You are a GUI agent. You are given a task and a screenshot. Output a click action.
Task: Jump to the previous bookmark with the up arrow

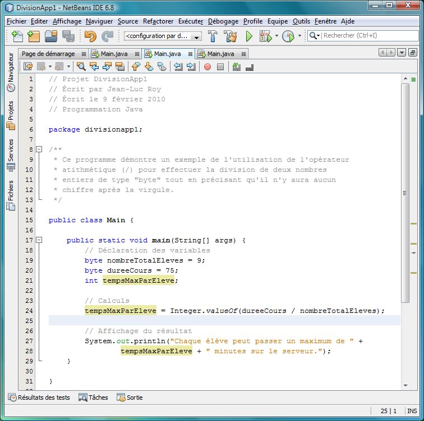[136, 67]
